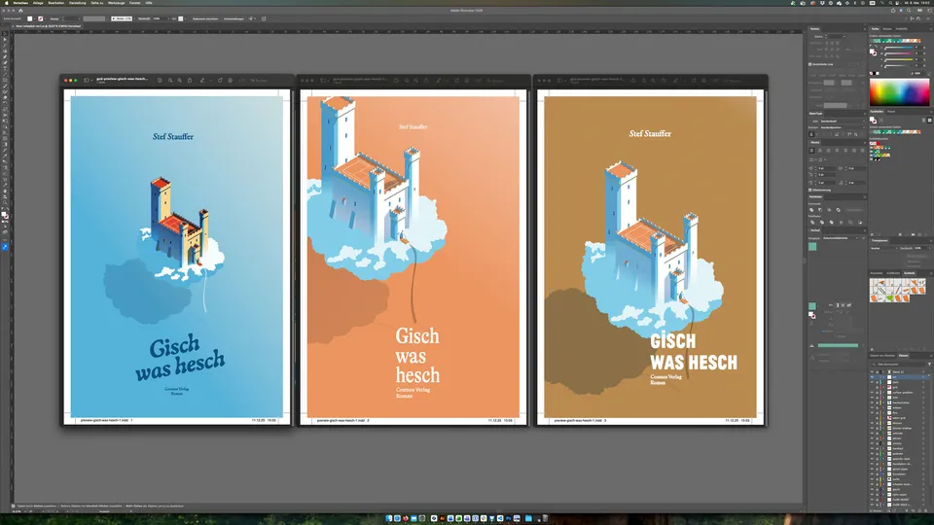The image size is (934, 525).
Task: Click the info inspector icon in the blue-cover Preview window
Action: click(160, 81)
